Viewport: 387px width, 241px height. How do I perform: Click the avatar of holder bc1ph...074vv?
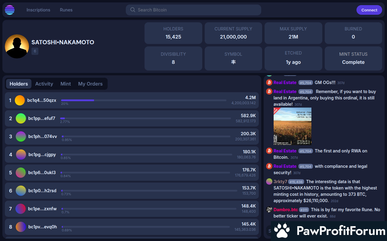tap(21, 136)
